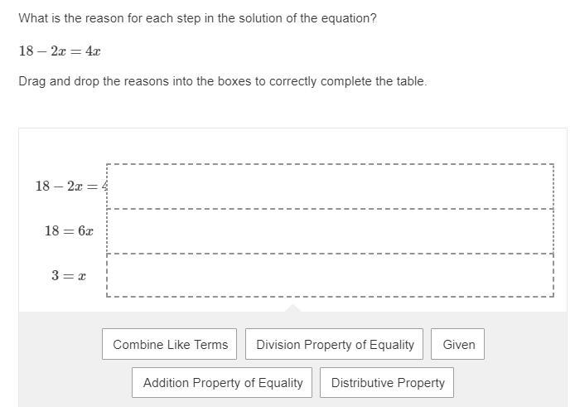
Task: Select the Combine Like Terms reason
Action: pyautogui.click(x=170, y=344)
